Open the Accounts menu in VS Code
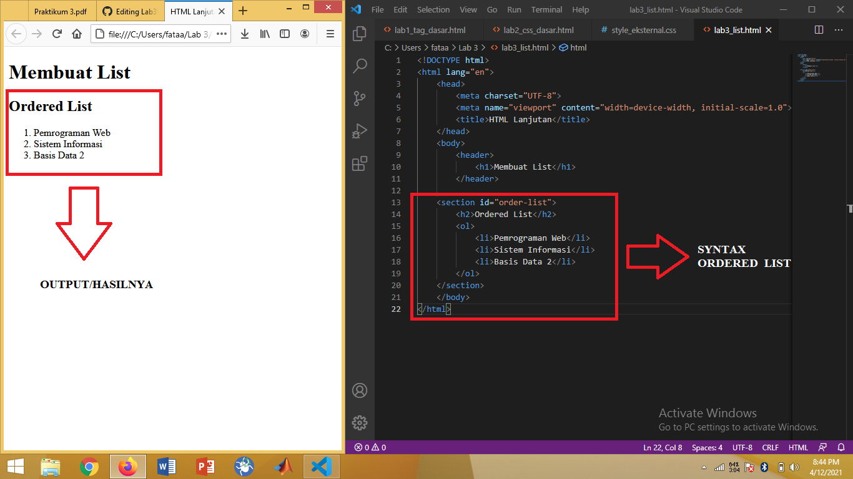 click(x=360, y=390)
